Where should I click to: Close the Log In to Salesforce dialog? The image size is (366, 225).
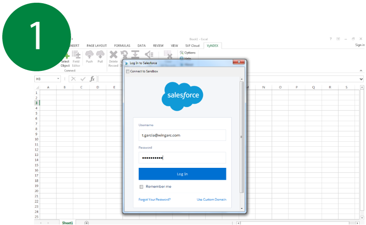239,62
